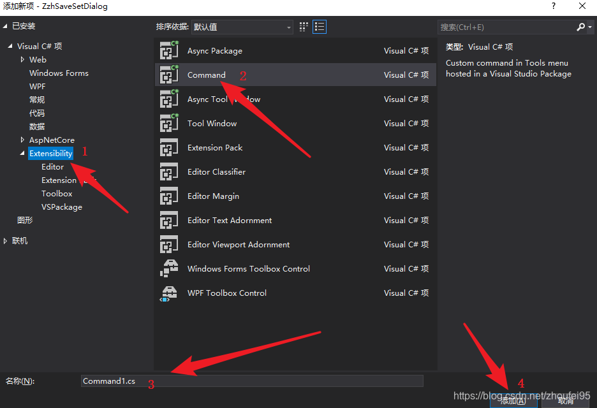Click the search magnifier icon

point(580,27)
